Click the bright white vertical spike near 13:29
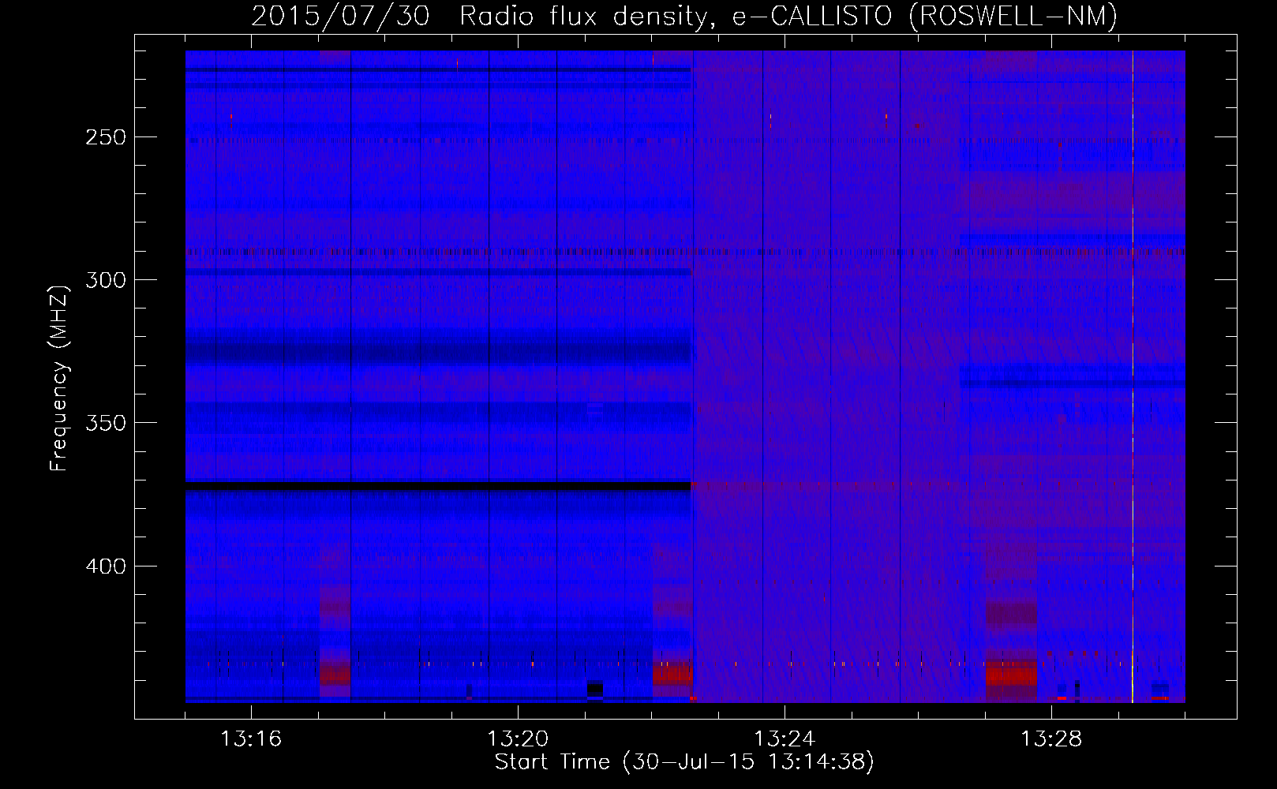The width and height of the screenshot is (1277, 789). 1133,376
